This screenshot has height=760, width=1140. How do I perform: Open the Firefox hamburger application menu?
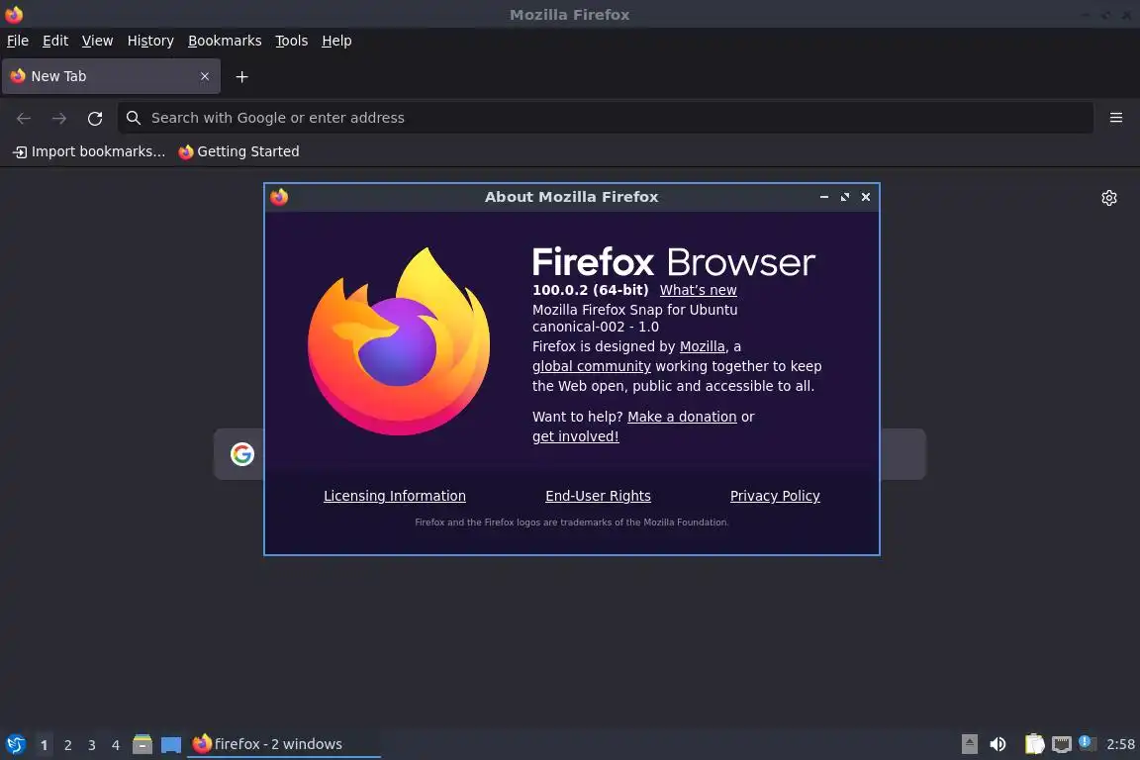pos(1116,118)
